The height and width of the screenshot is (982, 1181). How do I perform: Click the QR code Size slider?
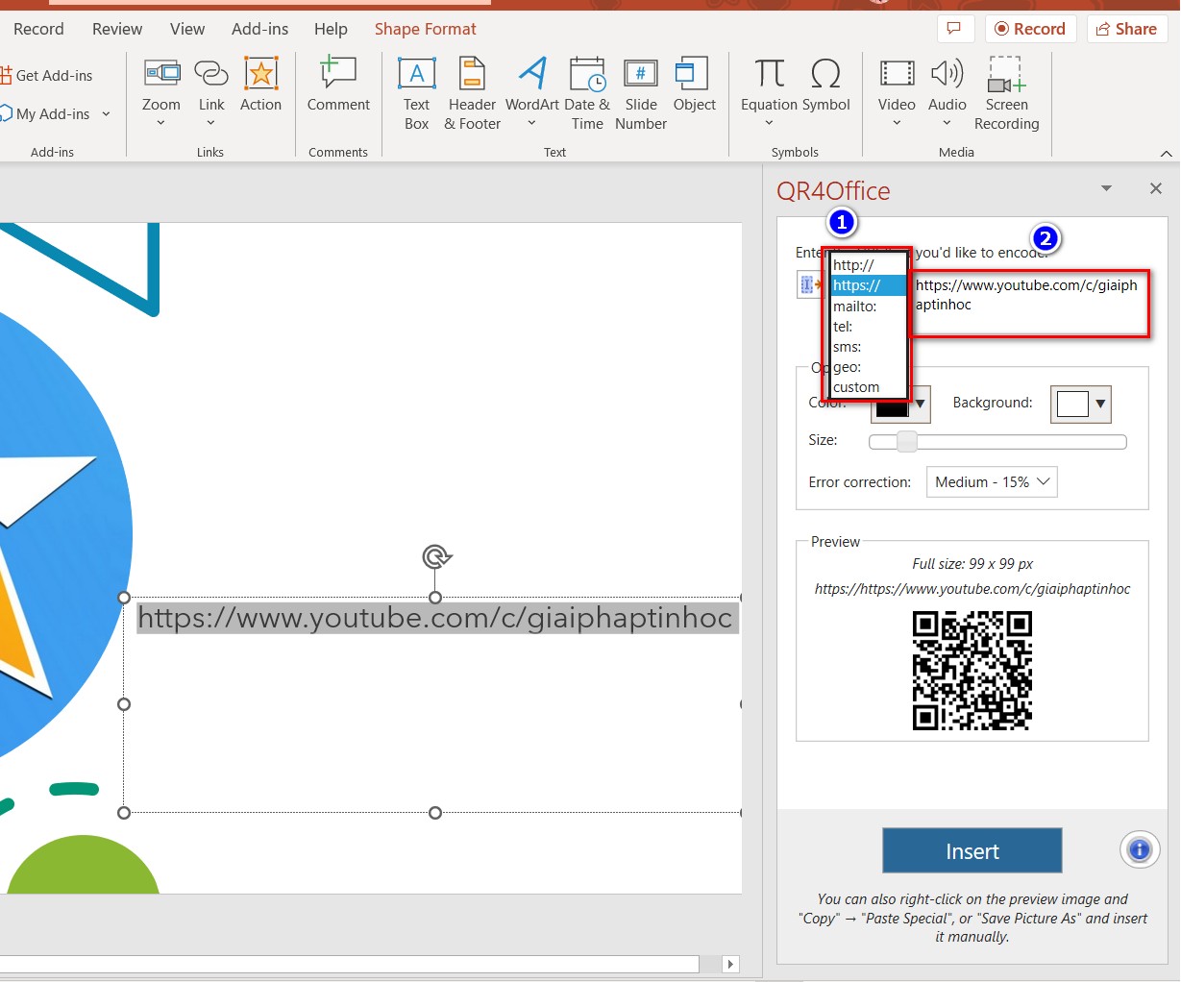(997, 441)
